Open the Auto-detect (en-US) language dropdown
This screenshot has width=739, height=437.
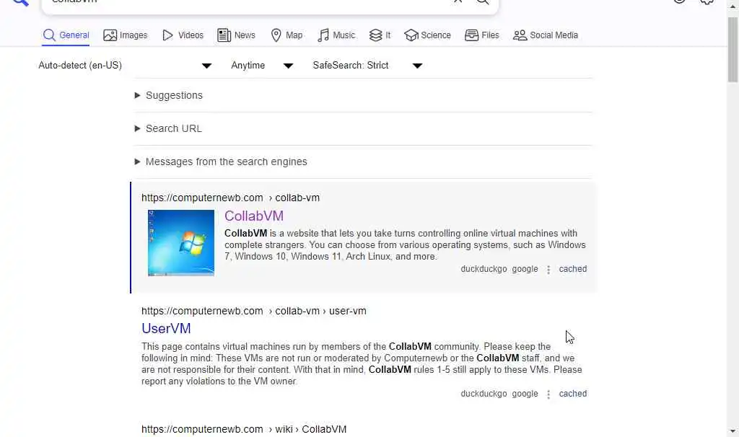pyautogui.click(x=125, y=66)
